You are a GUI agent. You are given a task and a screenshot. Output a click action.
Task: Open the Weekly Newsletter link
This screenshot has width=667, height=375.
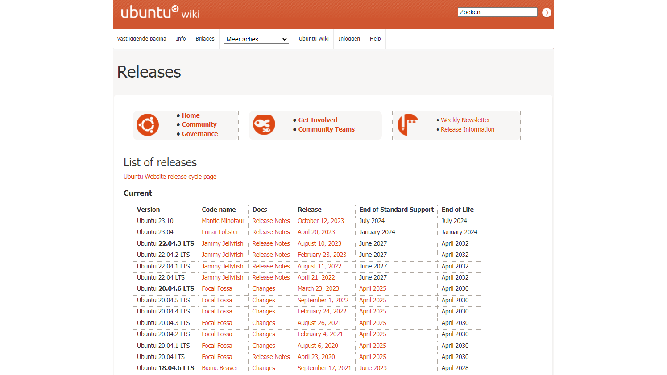[465, 120]
